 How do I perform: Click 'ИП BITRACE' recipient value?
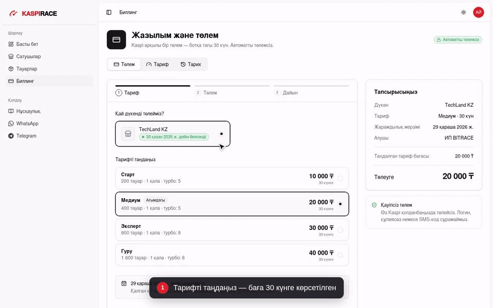459,138
